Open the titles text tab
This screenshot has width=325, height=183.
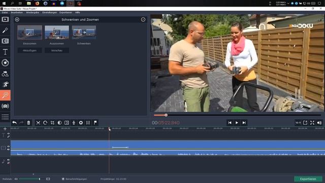5,52
